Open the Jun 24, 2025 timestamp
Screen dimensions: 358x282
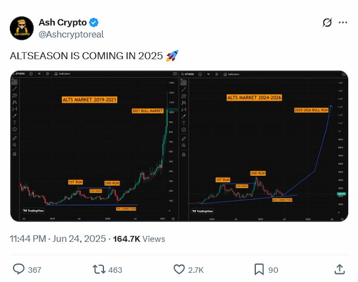[x=79, y=239]
